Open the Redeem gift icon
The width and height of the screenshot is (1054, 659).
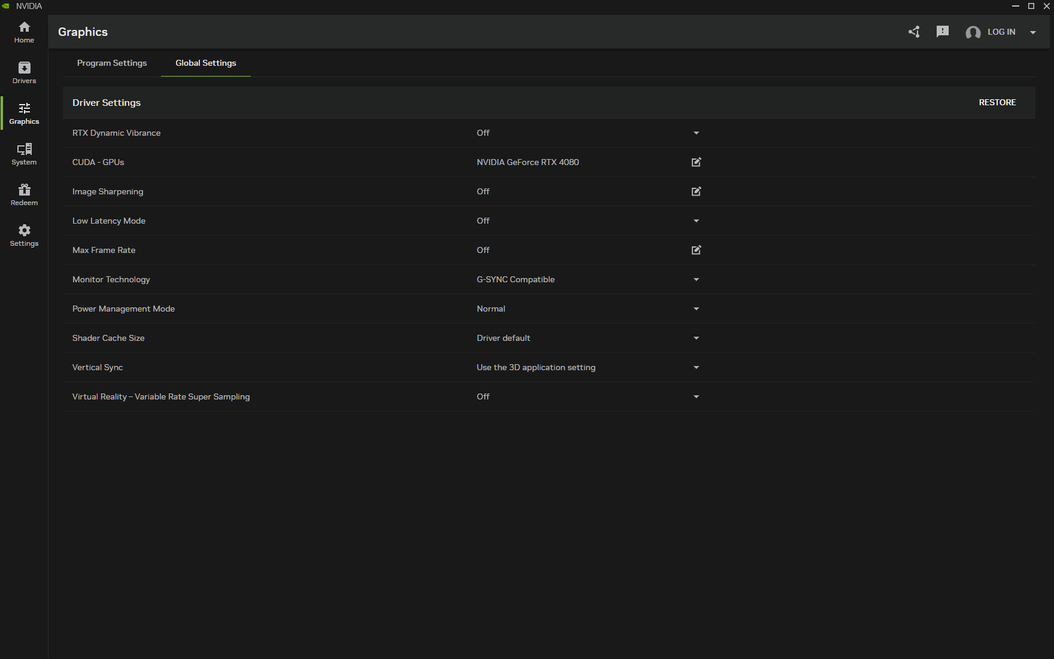click(24, 194)
